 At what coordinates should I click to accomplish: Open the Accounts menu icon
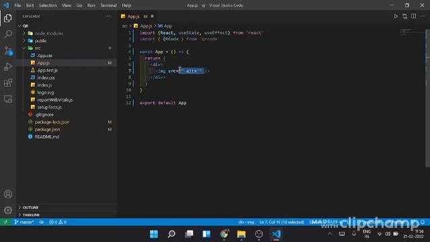pyautogui.click(x=8, y=194)
